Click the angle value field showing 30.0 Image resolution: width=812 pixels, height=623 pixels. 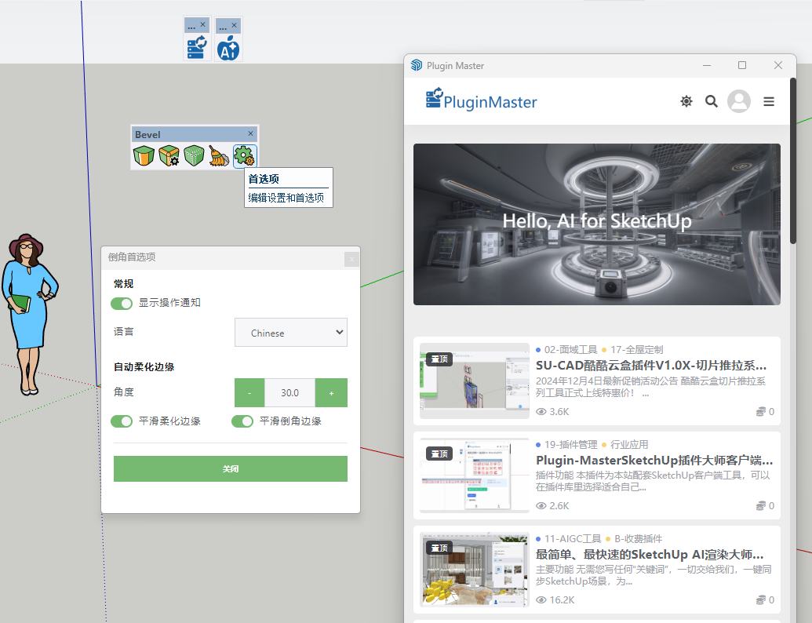pyautogui.click(x=289, y=392)
